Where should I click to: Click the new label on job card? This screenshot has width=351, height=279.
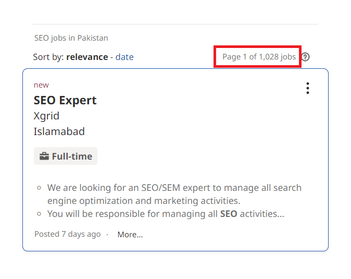coord(41,85)
